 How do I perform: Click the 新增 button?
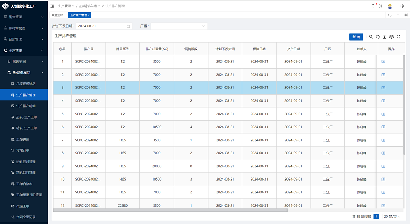click(355, 37)
